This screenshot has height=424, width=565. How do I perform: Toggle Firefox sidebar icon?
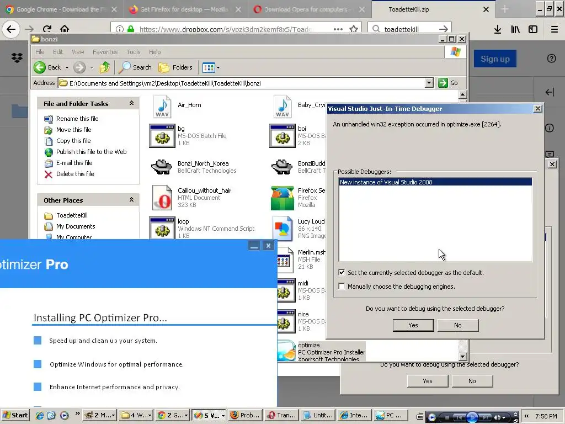pos(533,30)
